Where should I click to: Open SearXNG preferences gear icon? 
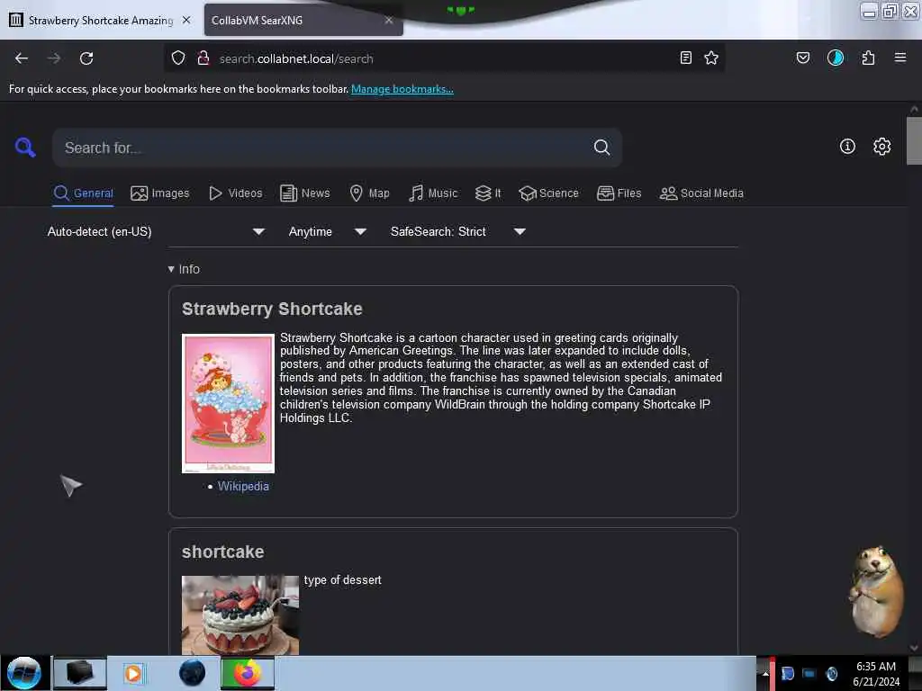[881, 147]
